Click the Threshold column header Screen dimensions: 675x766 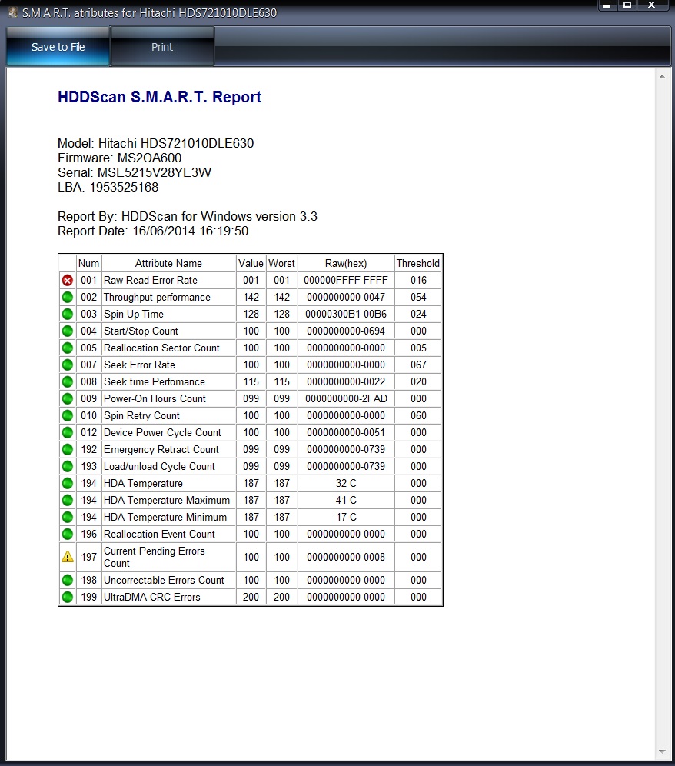[418, 263]
